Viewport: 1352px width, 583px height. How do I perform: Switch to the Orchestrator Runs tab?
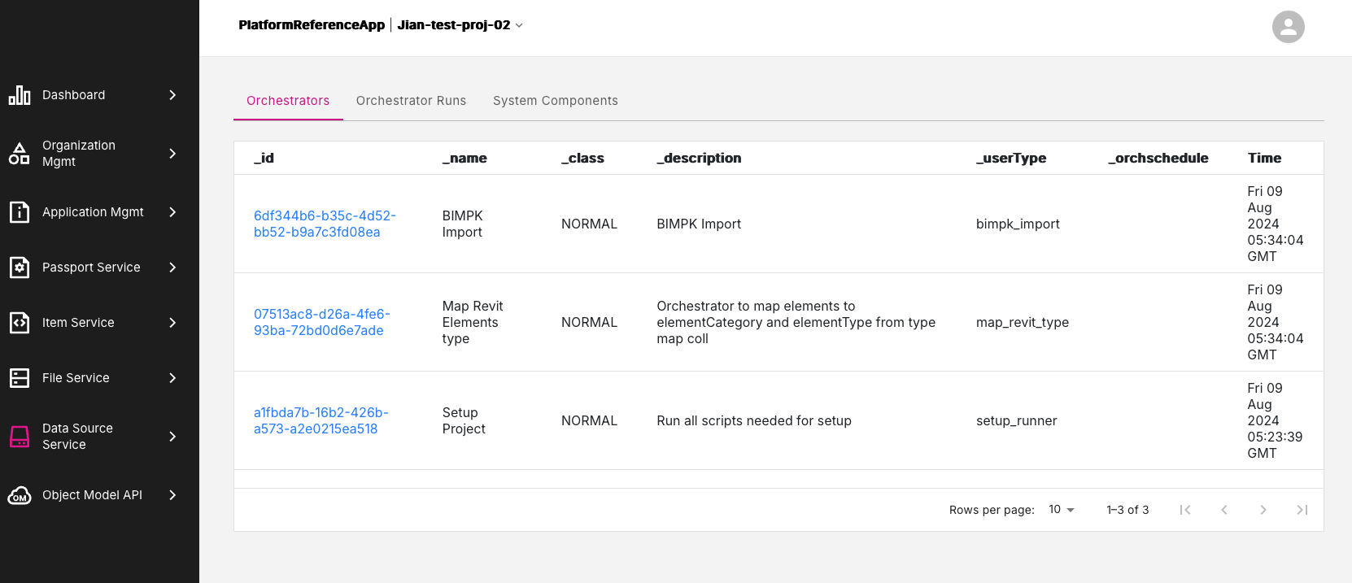tap(411, 101)
